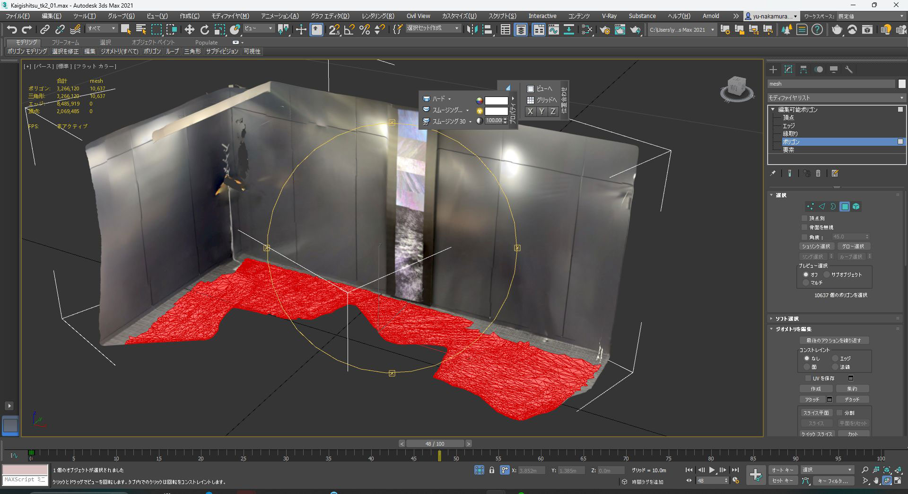This screenshot has width=908, height=494.
Task: Open the Utilities wrench panel tab
Action: coord(849,70)
